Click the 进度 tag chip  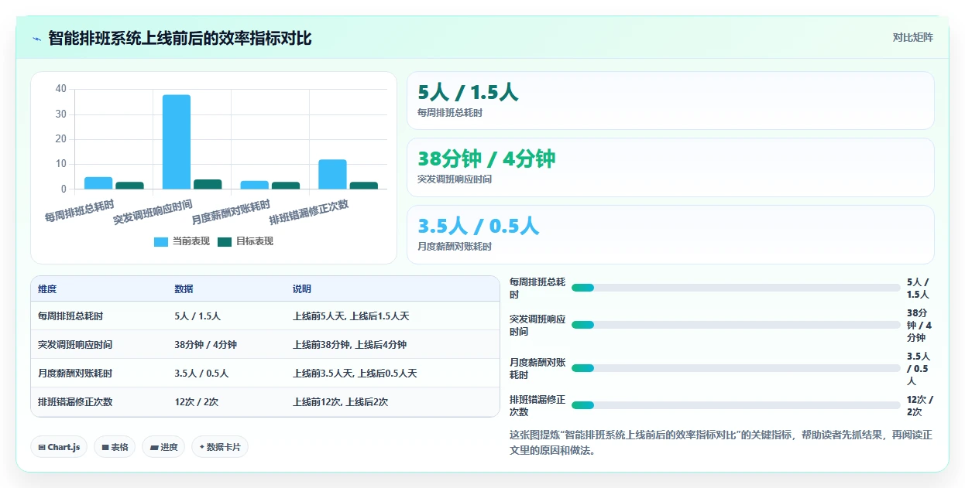click(x=163, y=447)
